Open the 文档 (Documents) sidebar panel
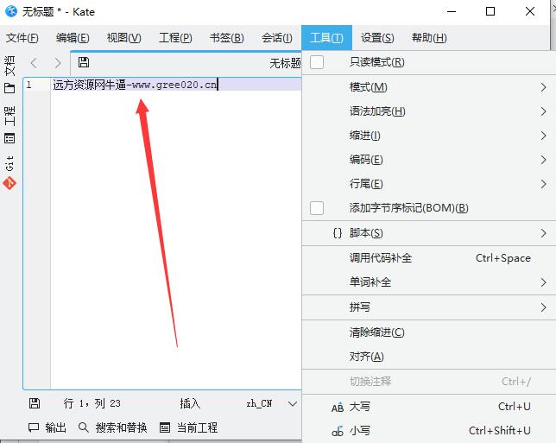This screenshot has width=556, height=443. (9, 74)
